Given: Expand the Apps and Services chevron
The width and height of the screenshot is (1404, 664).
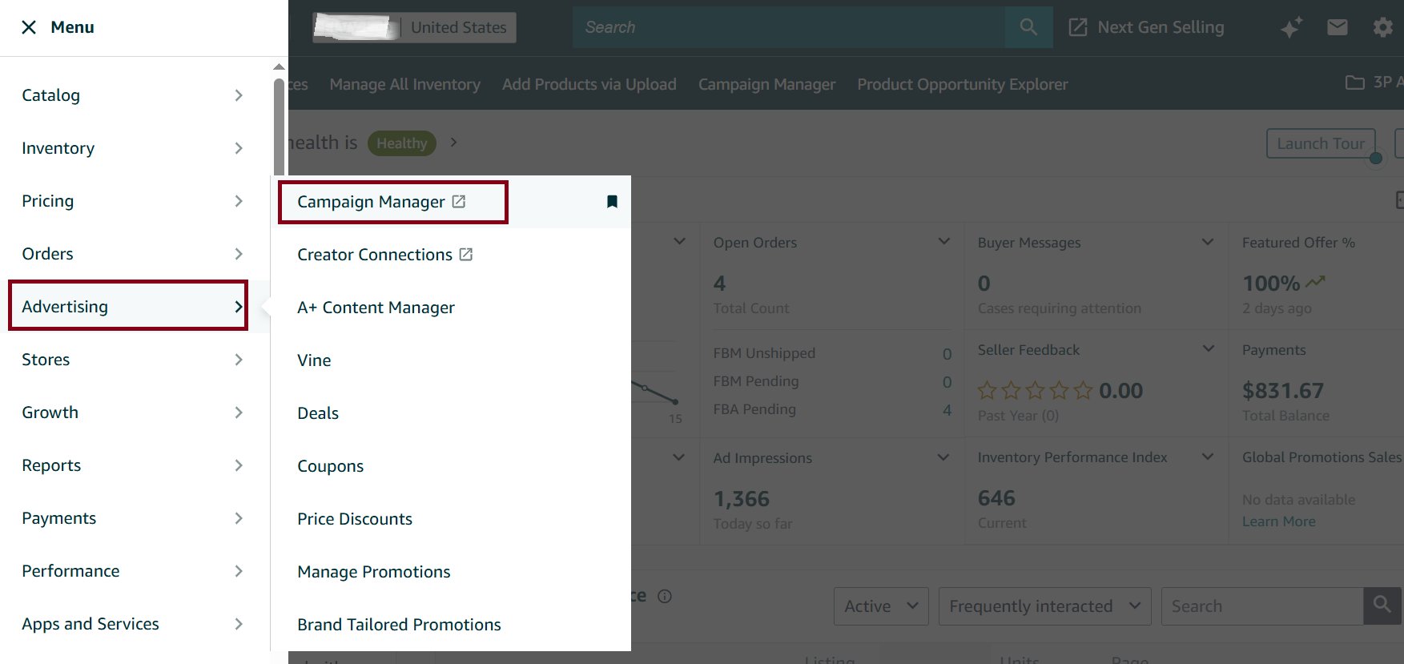Looking at the screenshot, I should 239,624.
